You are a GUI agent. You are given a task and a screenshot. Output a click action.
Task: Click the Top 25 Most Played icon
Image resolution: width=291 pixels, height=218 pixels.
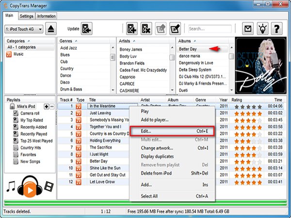click(x=16, y=140)
